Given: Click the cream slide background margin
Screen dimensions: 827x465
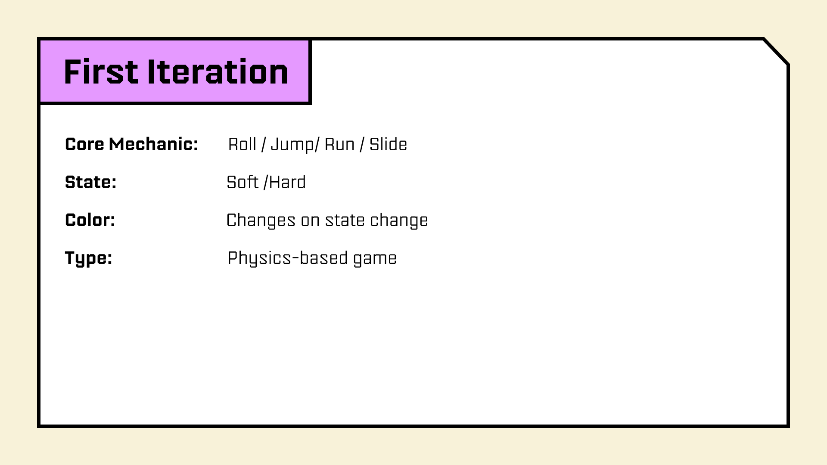Looking at the screenshot, I should click(413, 448).
